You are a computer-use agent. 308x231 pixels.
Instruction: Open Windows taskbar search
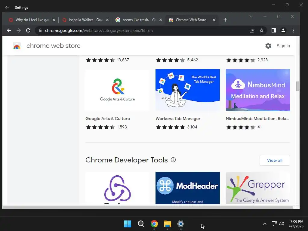[x=141, y=224]
